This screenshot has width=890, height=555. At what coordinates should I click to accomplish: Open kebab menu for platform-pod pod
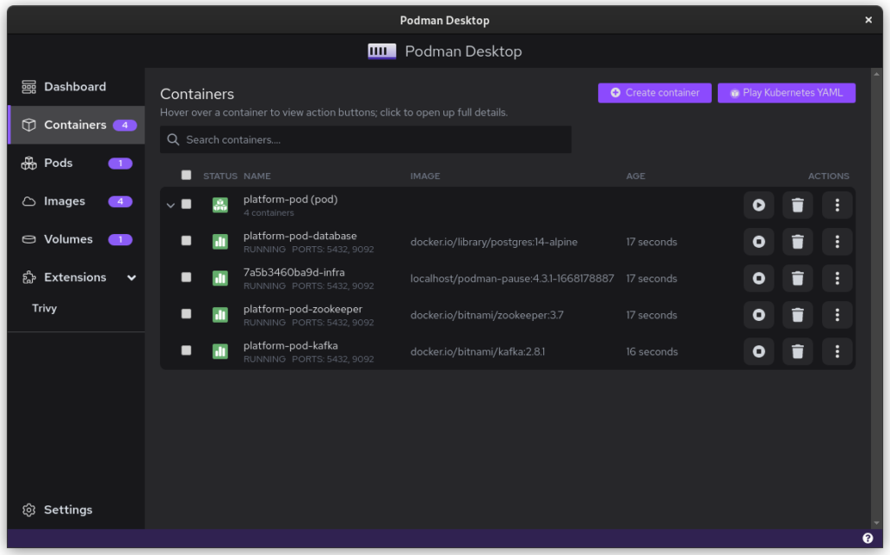(x=837, y=205)
